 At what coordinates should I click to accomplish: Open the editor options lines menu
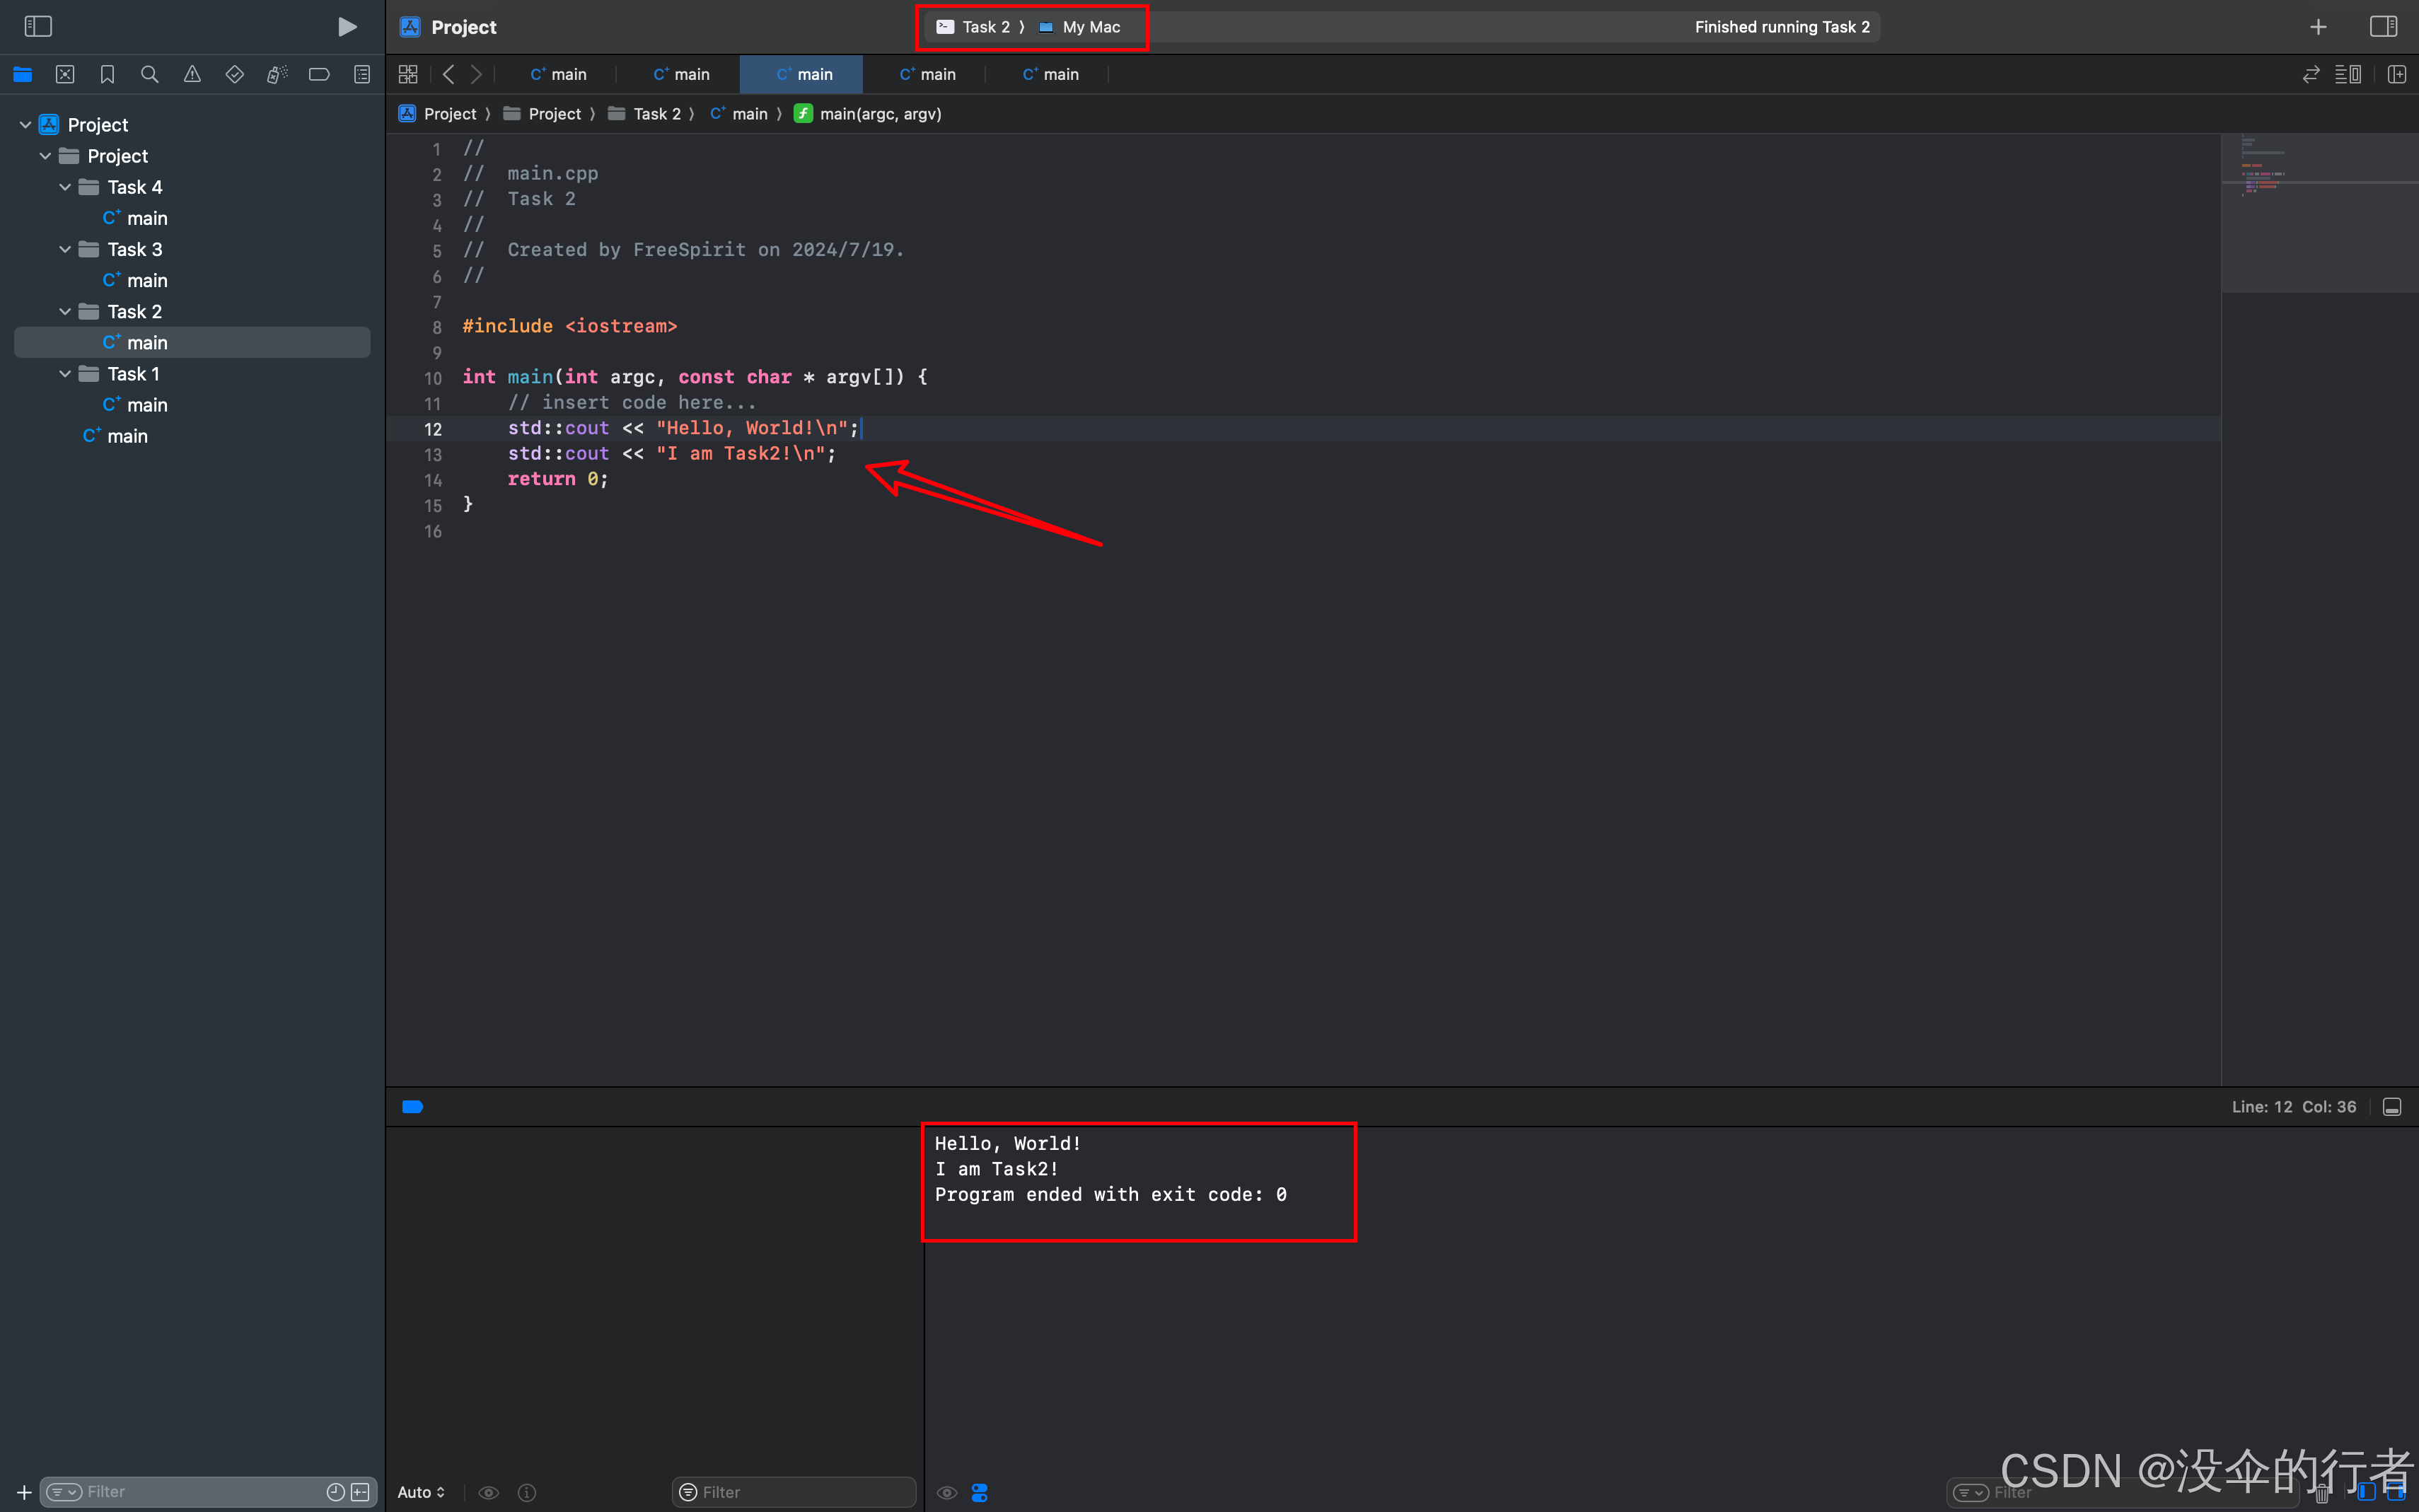click(x=2348, y=74)
